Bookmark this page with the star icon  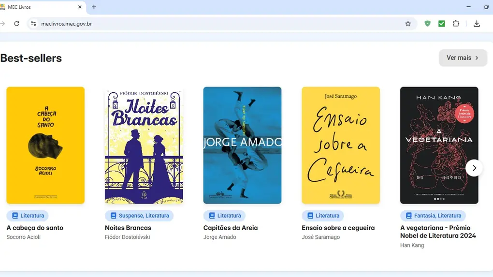pyautogui.click(x=408, y=24)
